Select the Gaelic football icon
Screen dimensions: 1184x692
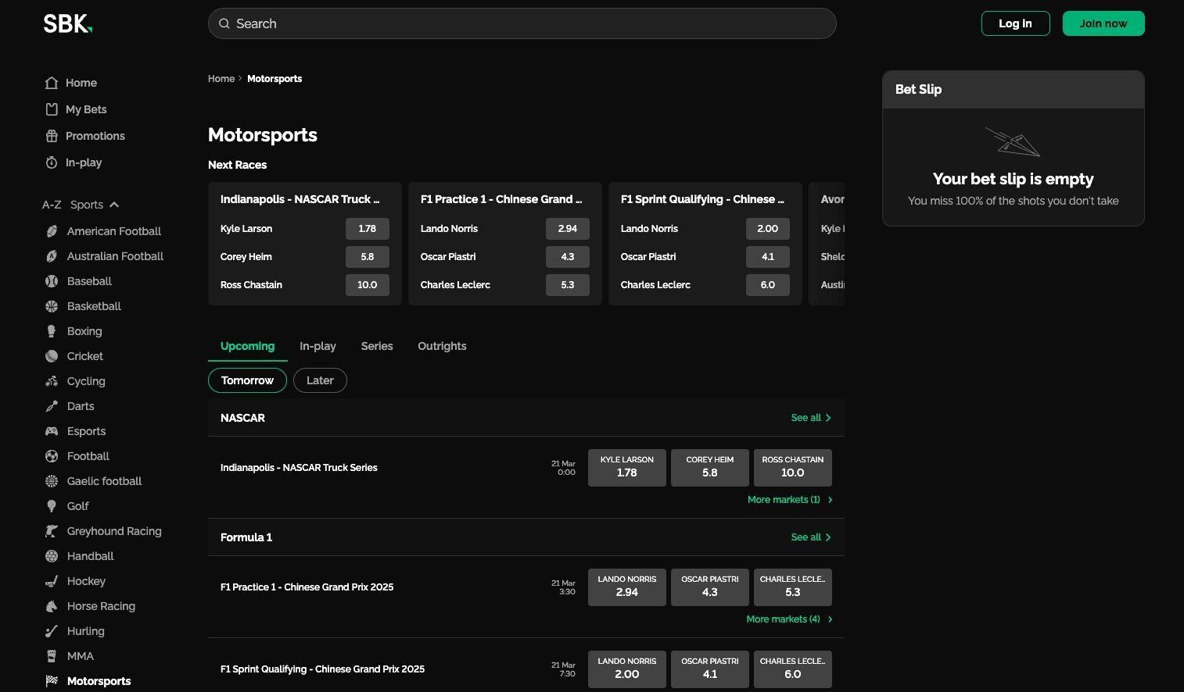pyautogui.click(x=52, y=481)
